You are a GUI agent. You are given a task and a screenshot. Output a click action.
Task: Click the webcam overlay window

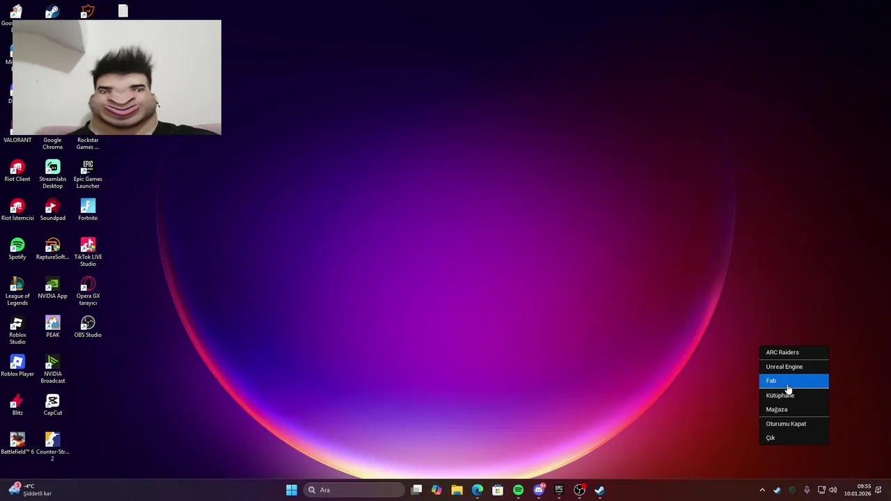coord(117,77)
